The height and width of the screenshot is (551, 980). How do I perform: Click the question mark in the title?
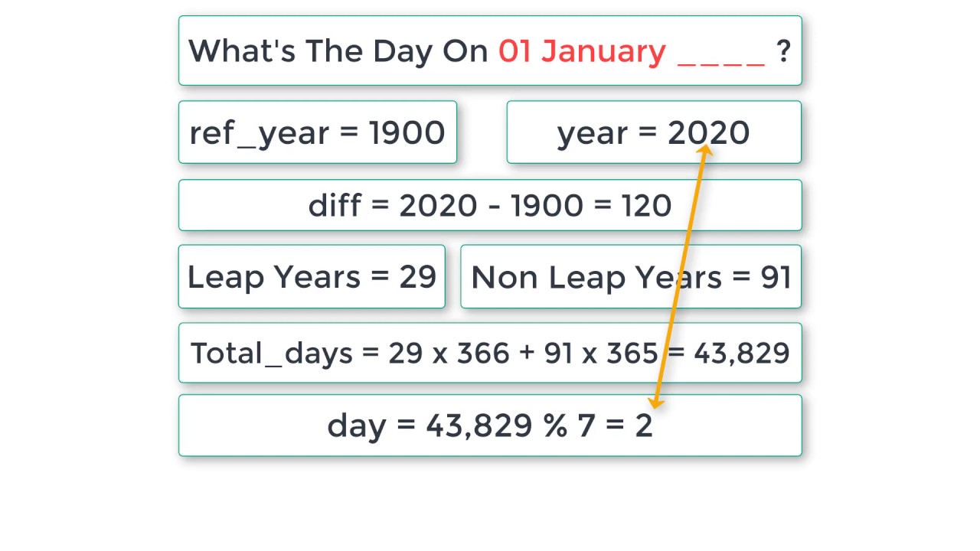(782, 51)
